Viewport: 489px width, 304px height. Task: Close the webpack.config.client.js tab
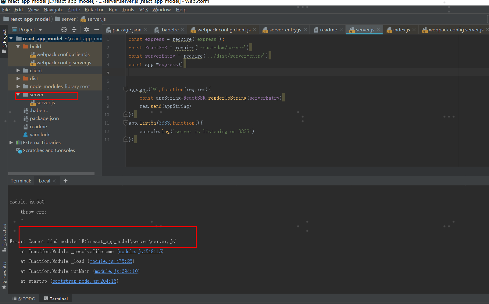[255, 30]
